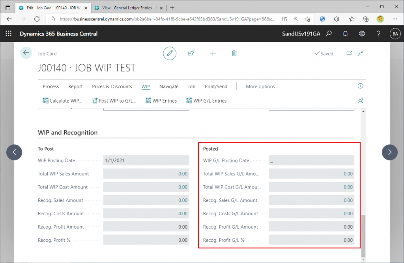Create a new record with plus icon

click(213, 53)
